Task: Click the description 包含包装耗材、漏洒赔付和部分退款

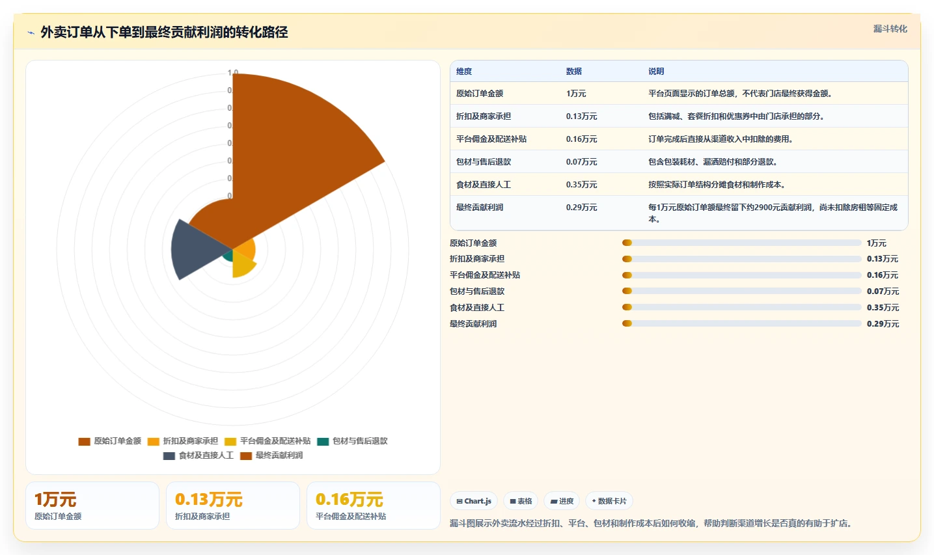Action: (x=713, y=162)
